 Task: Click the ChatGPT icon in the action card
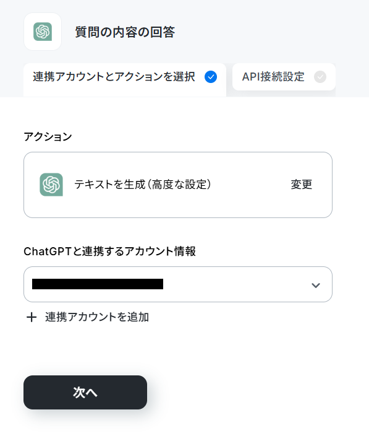click(51, 185)
